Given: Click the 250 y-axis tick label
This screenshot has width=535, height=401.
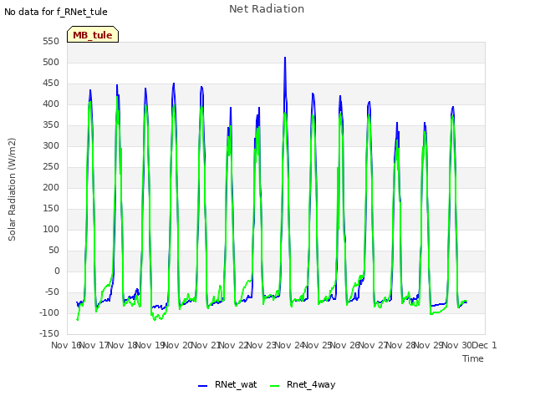Looking at the screenshot, I should [51, 167].
